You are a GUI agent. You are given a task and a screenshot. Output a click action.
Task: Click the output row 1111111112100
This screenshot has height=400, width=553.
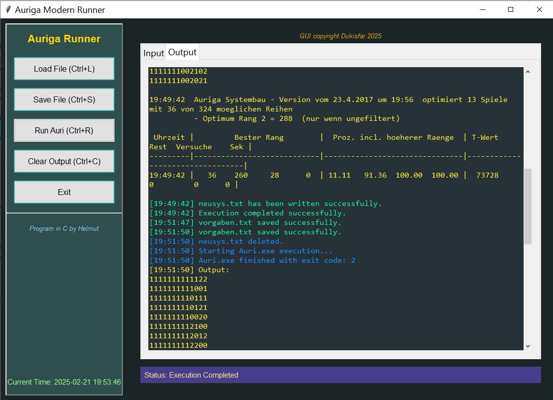coord(179,327)
